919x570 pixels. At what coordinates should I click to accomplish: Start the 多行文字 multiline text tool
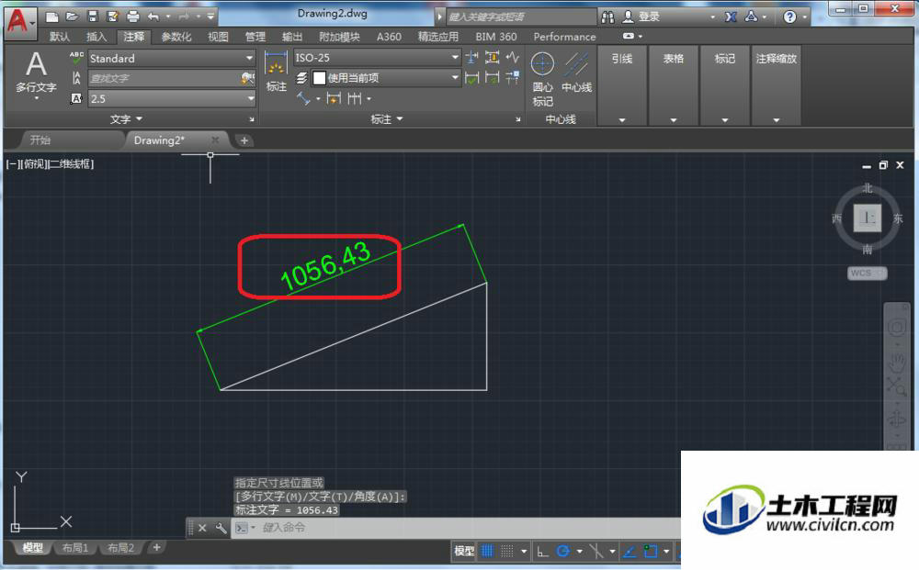click(36, 73)
